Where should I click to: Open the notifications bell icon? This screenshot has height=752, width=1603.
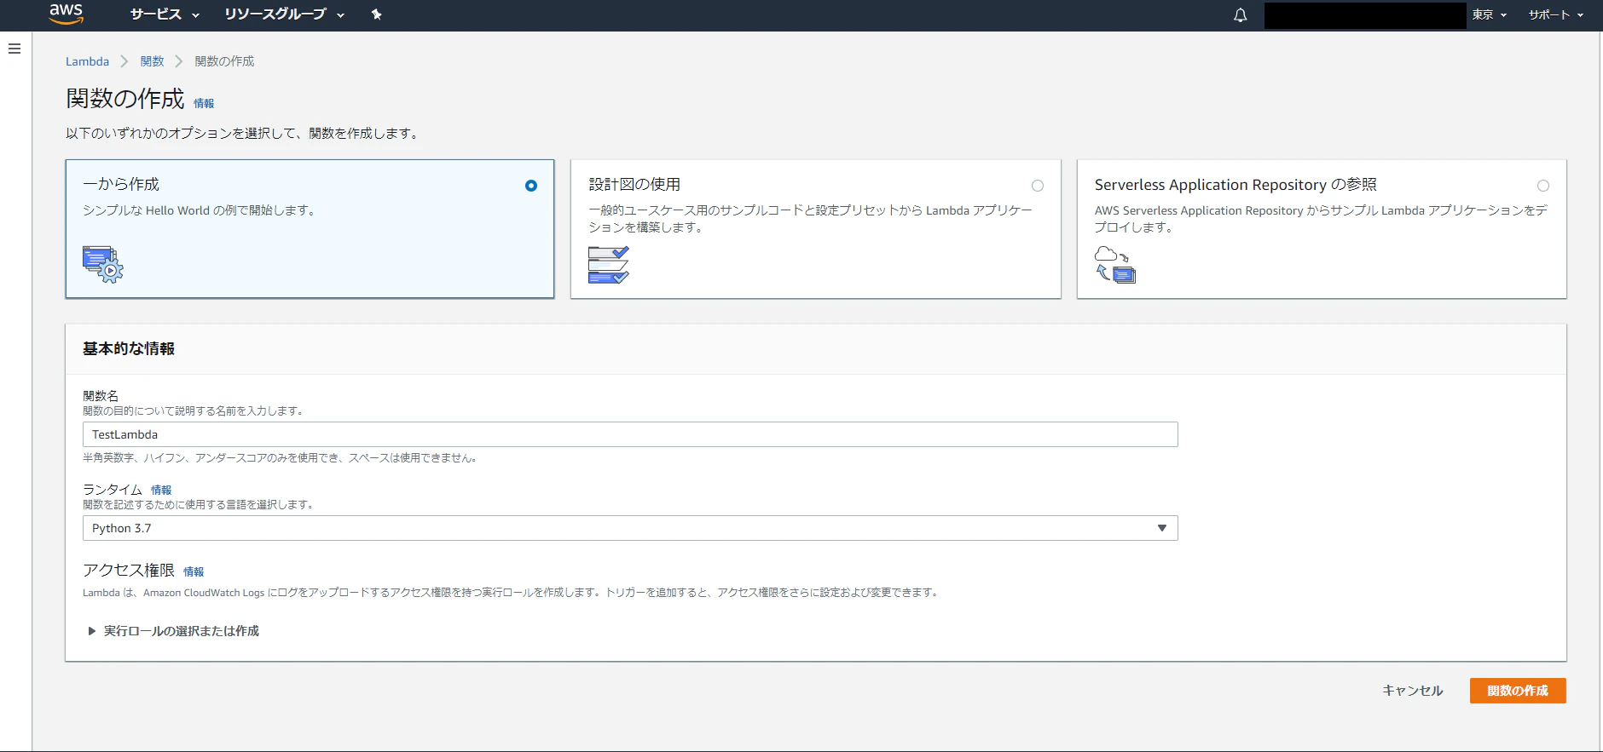click(1240, 15)
